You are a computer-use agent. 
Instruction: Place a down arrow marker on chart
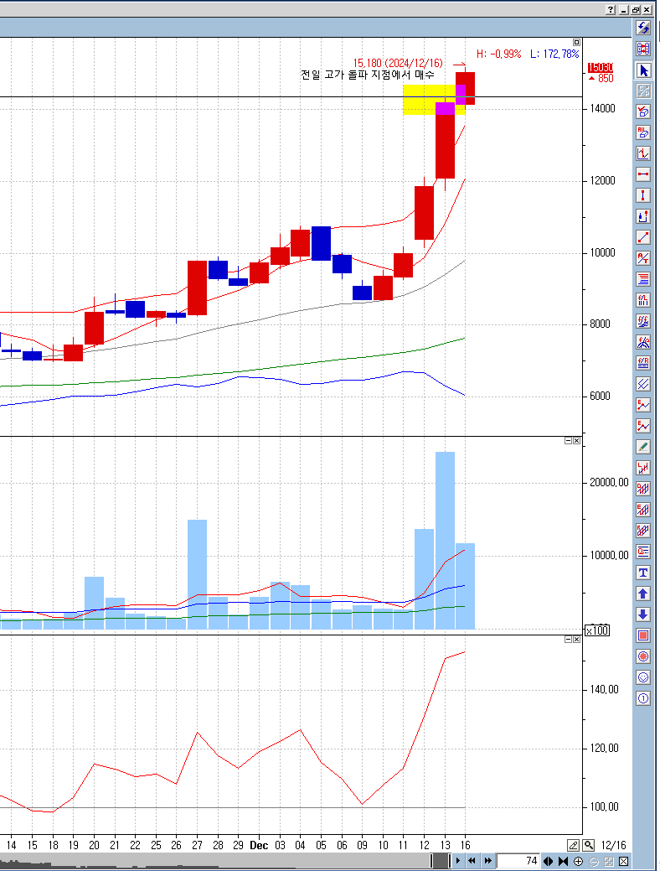coord(643,614)
